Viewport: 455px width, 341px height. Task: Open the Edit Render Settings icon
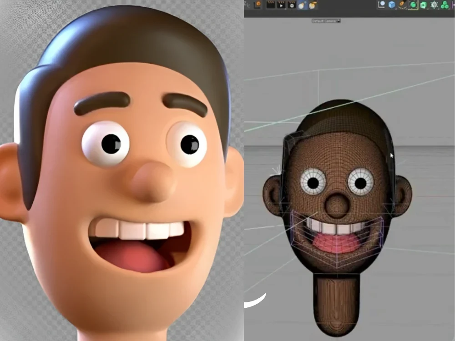click(291, 6)
